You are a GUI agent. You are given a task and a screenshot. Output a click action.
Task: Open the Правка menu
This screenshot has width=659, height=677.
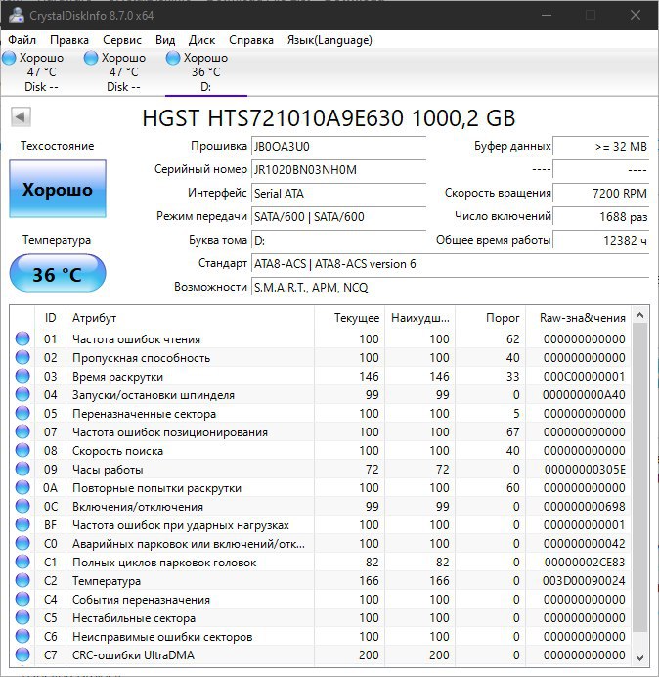(x=69, y=40)
